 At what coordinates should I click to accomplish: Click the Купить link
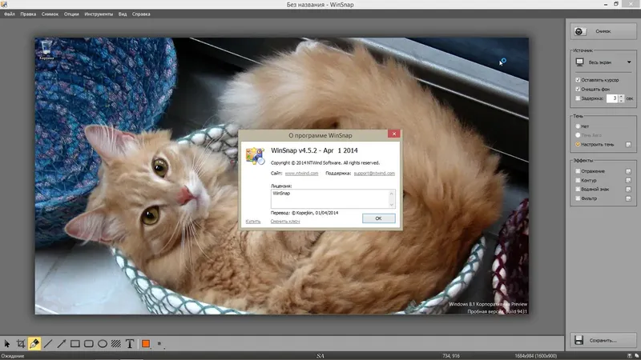click(x=253, y=222)
